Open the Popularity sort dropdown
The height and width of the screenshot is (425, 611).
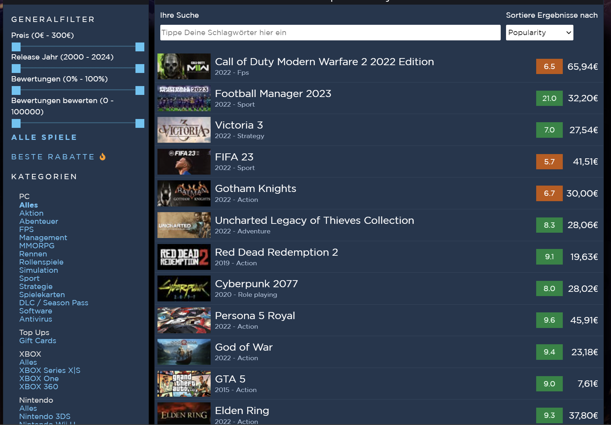point(539,33)
